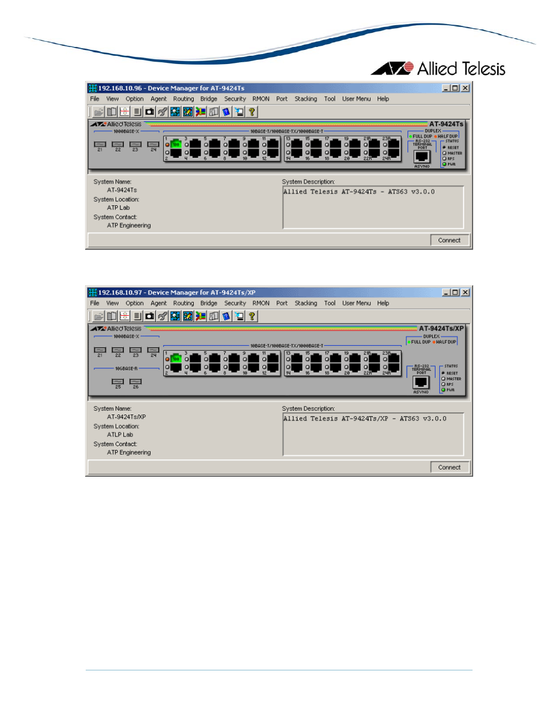Click 'ATP Engineering' contact in 192.168.10.97 window

[129, 453]
